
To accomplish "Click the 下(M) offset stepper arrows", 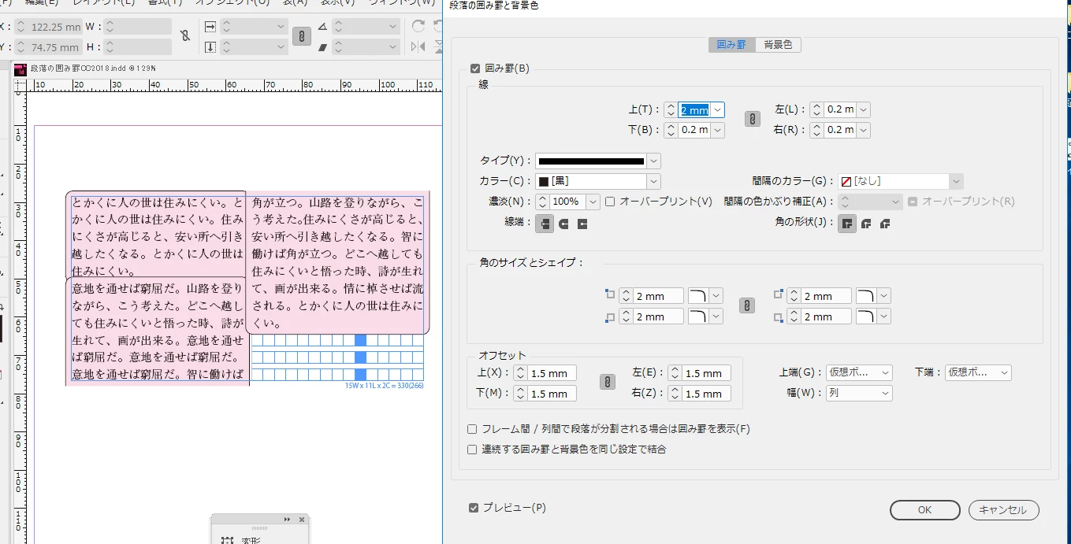I will [520, 394].
